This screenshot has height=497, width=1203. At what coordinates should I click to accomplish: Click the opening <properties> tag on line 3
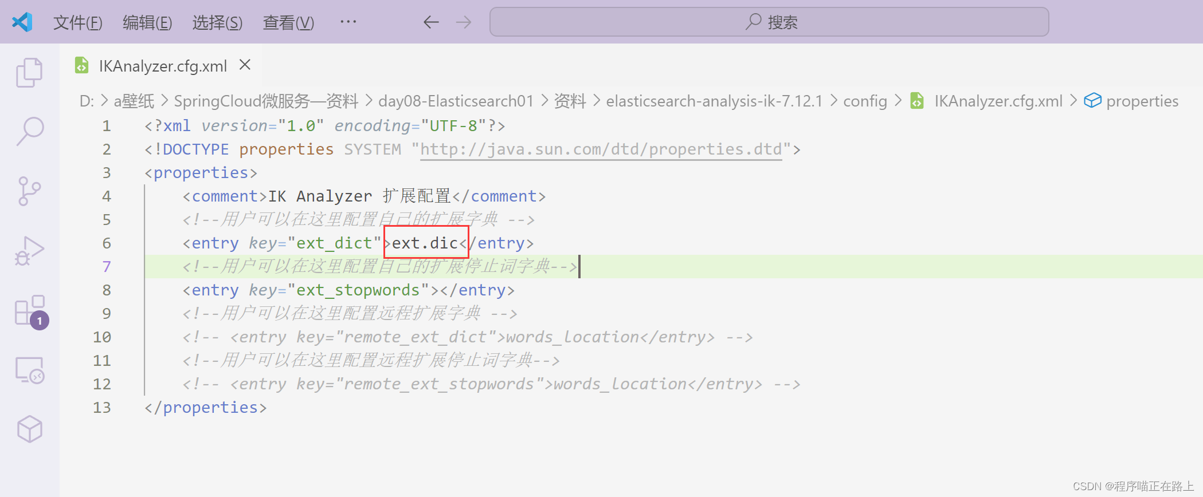(x=201, y=173)
